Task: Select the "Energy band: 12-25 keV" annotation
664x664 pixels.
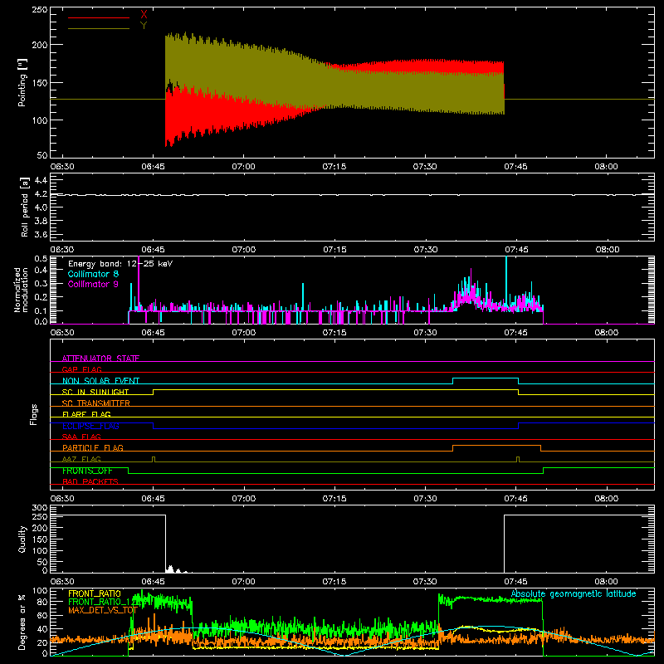Action: coord(120,264)
